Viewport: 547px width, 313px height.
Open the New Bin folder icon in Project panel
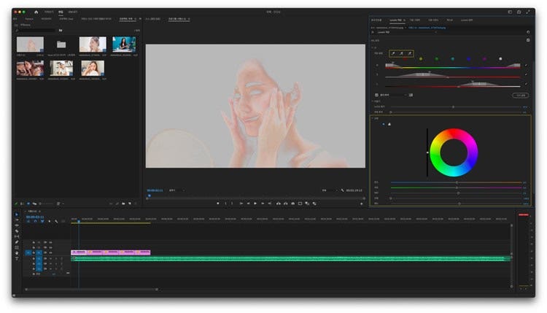[x=123, y=204]
